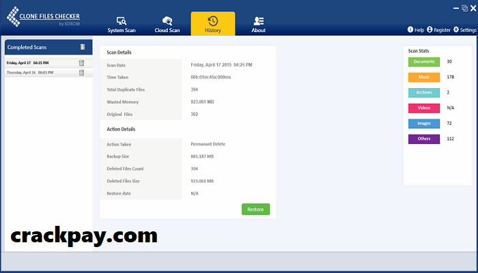Viewport: 478px width, 273px height.
Task: Click the Archives stat button
Action: tap(424, 93)
